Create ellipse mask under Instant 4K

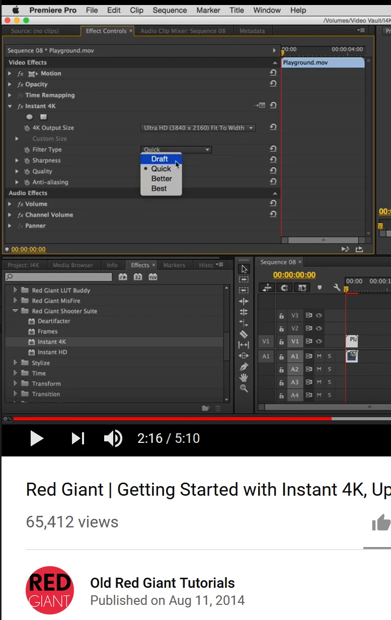point(29,117)
